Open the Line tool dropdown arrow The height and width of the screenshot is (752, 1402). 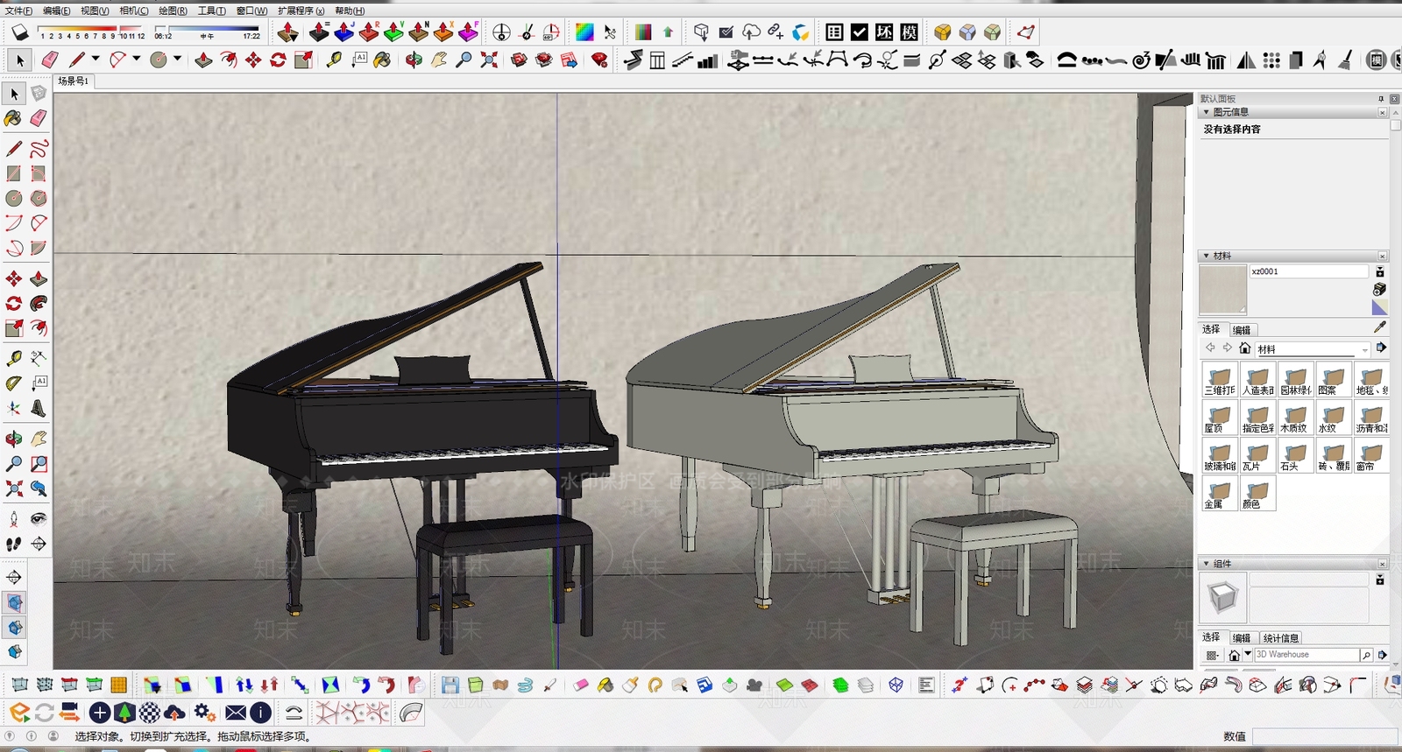click(x=95, y=60)
